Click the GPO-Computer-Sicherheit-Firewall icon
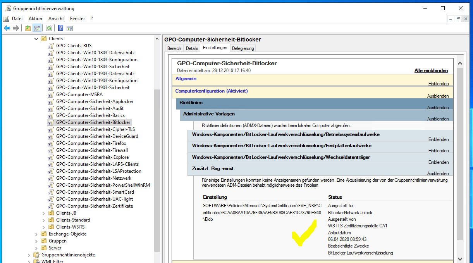 pyautogui.click(x=51, y=150)
